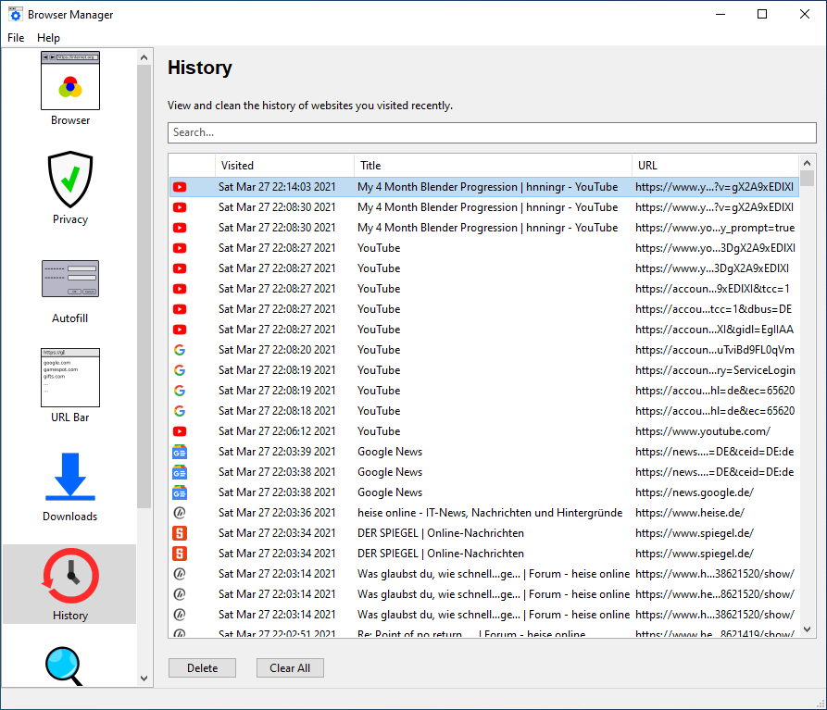Focus the history Search field
Screen dimensions: 827x710
click(492, 132)
